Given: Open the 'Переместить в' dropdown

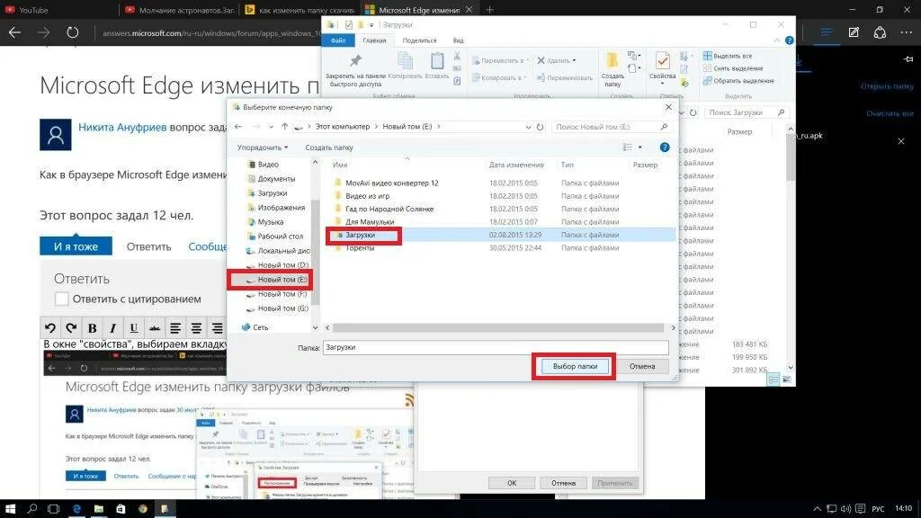Looking at the screenshot, I should (x=501, y=61).
